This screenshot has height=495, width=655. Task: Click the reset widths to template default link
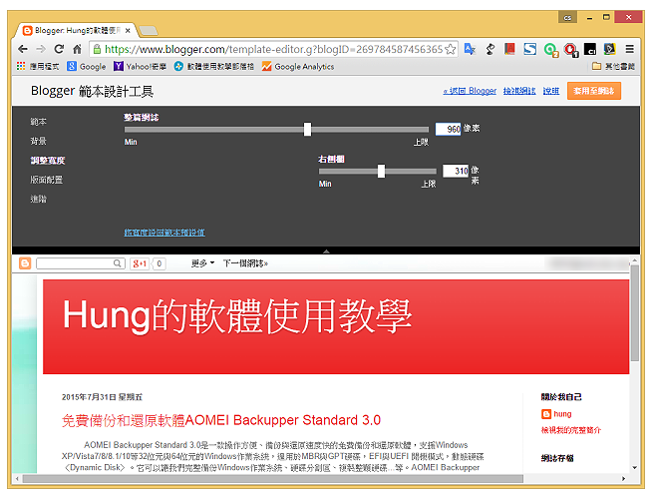pos(164,233)
